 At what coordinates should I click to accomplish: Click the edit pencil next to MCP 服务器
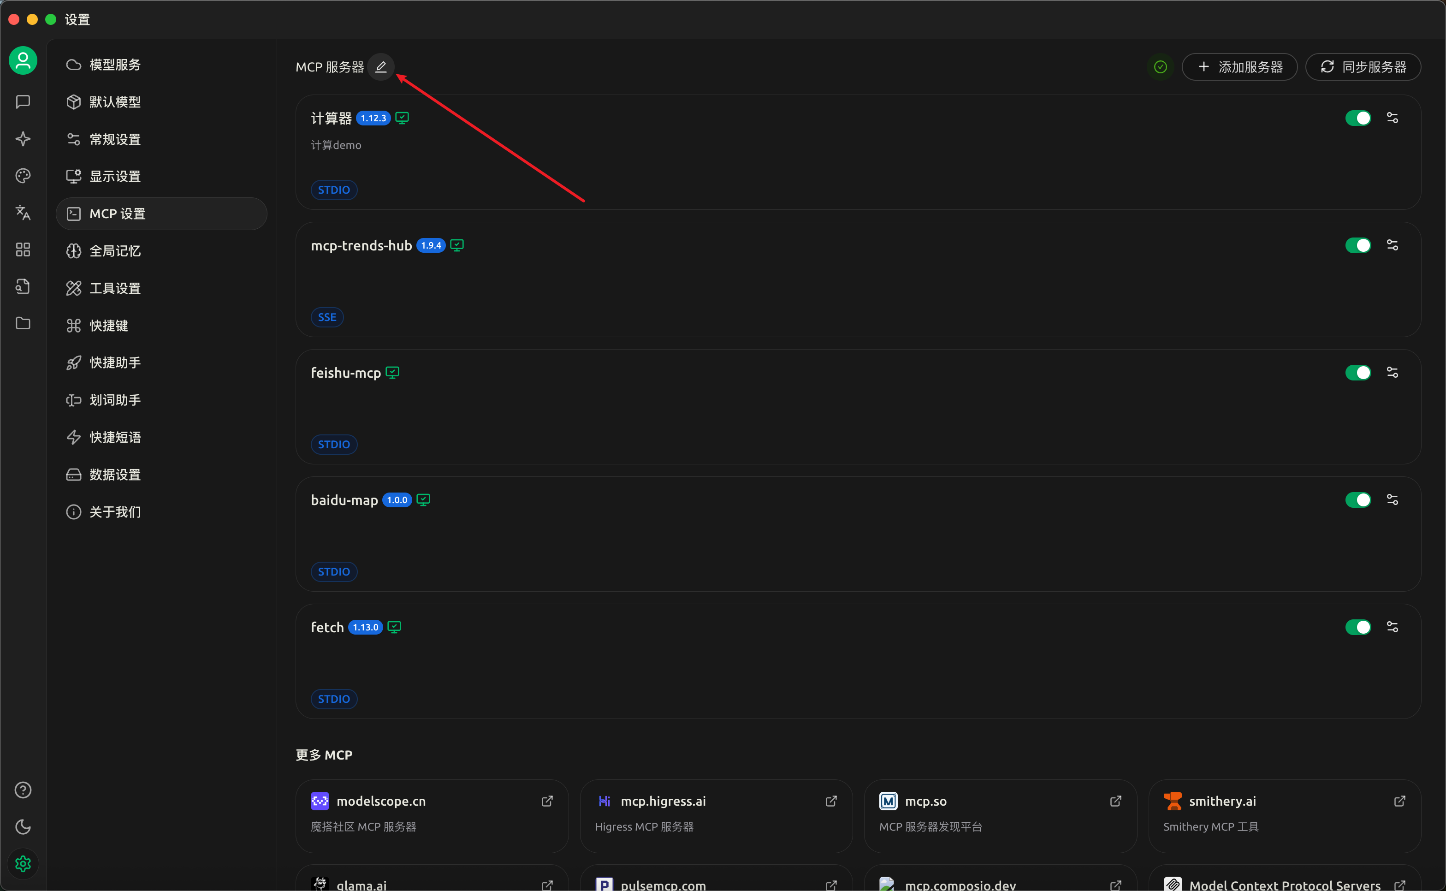pyautogui.click(x=381, y=66)
